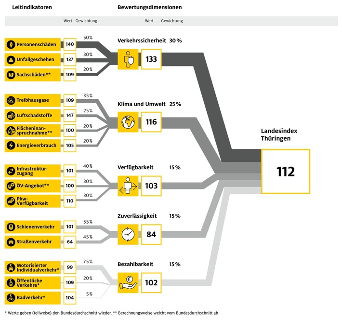Click the Verkehrssicherheit person-with-shield icon
This screenshot has height=320, width=342.
(x=128, y=59)
